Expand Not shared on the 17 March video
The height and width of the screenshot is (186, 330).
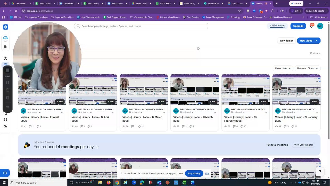(136, 112)
